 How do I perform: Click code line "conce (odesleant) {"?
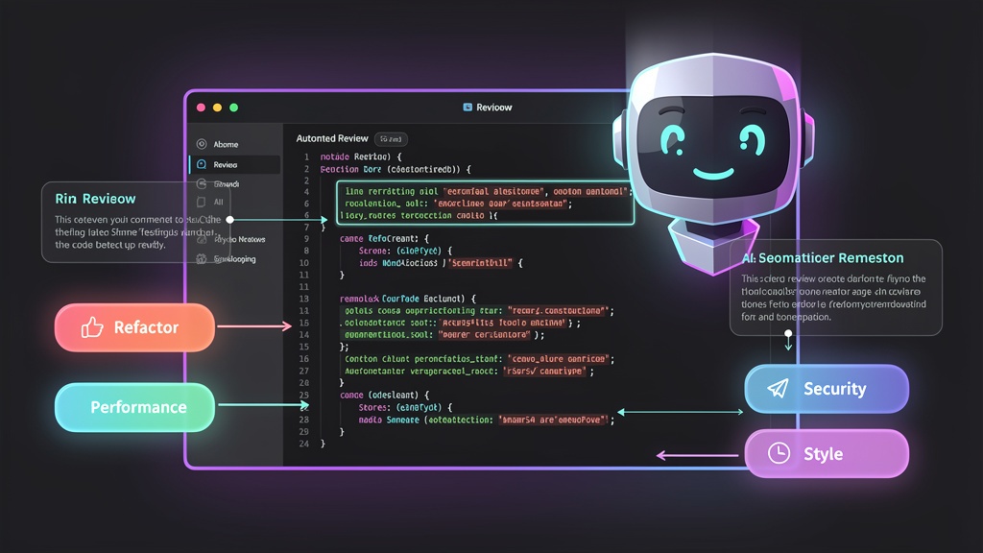(x=384, y=396)
